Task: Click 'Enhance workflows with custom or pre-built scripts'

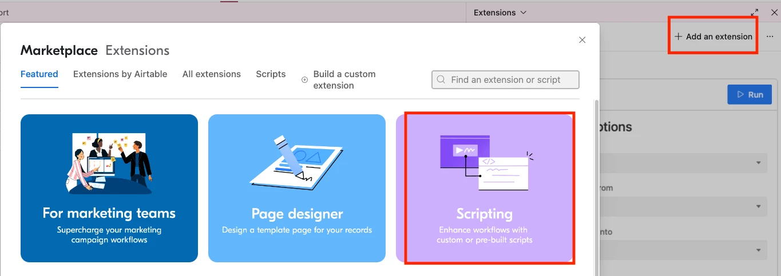Action: [x=485, y=235]
